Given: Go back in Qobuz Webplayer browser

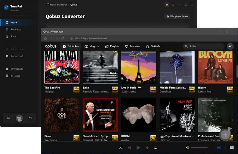Looking at the screenshot, I should pyautogui.click(x=51, y=38).
